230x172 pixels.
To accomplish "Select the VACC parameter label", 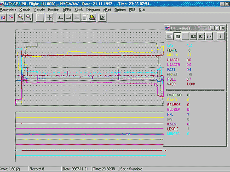I will [x=172, y=84].
